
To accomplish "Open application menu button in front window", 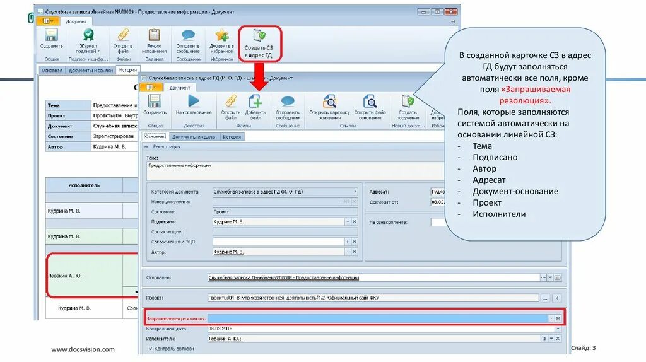I will (151, 87).
